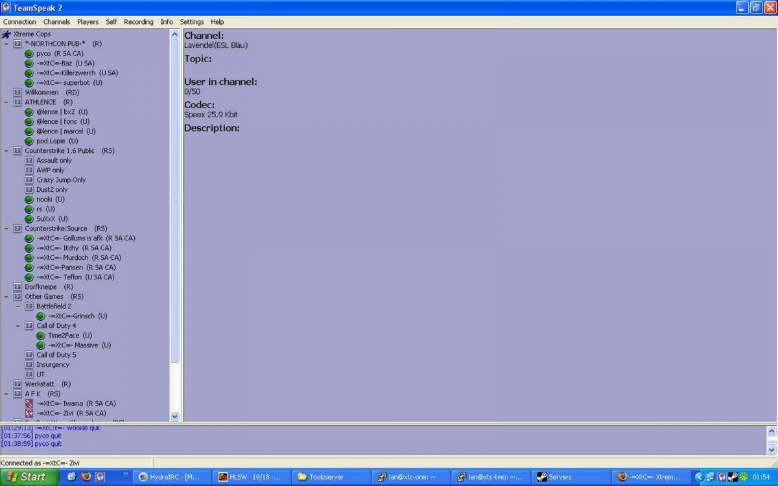
Task: Click the message log scroll down arrow
Action: pos(772,449)
